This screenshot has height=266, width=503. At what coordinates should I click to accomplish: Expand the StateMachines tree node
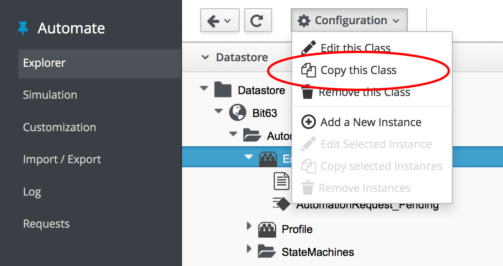click(249, 249)
